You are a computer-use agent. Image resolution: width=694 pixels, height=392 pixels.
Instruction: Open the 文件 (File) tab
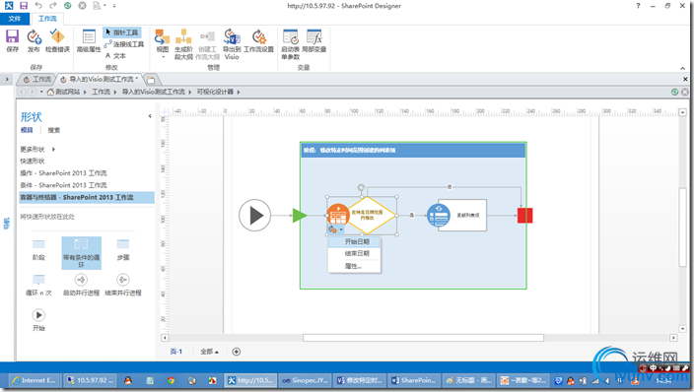[15, 19]
